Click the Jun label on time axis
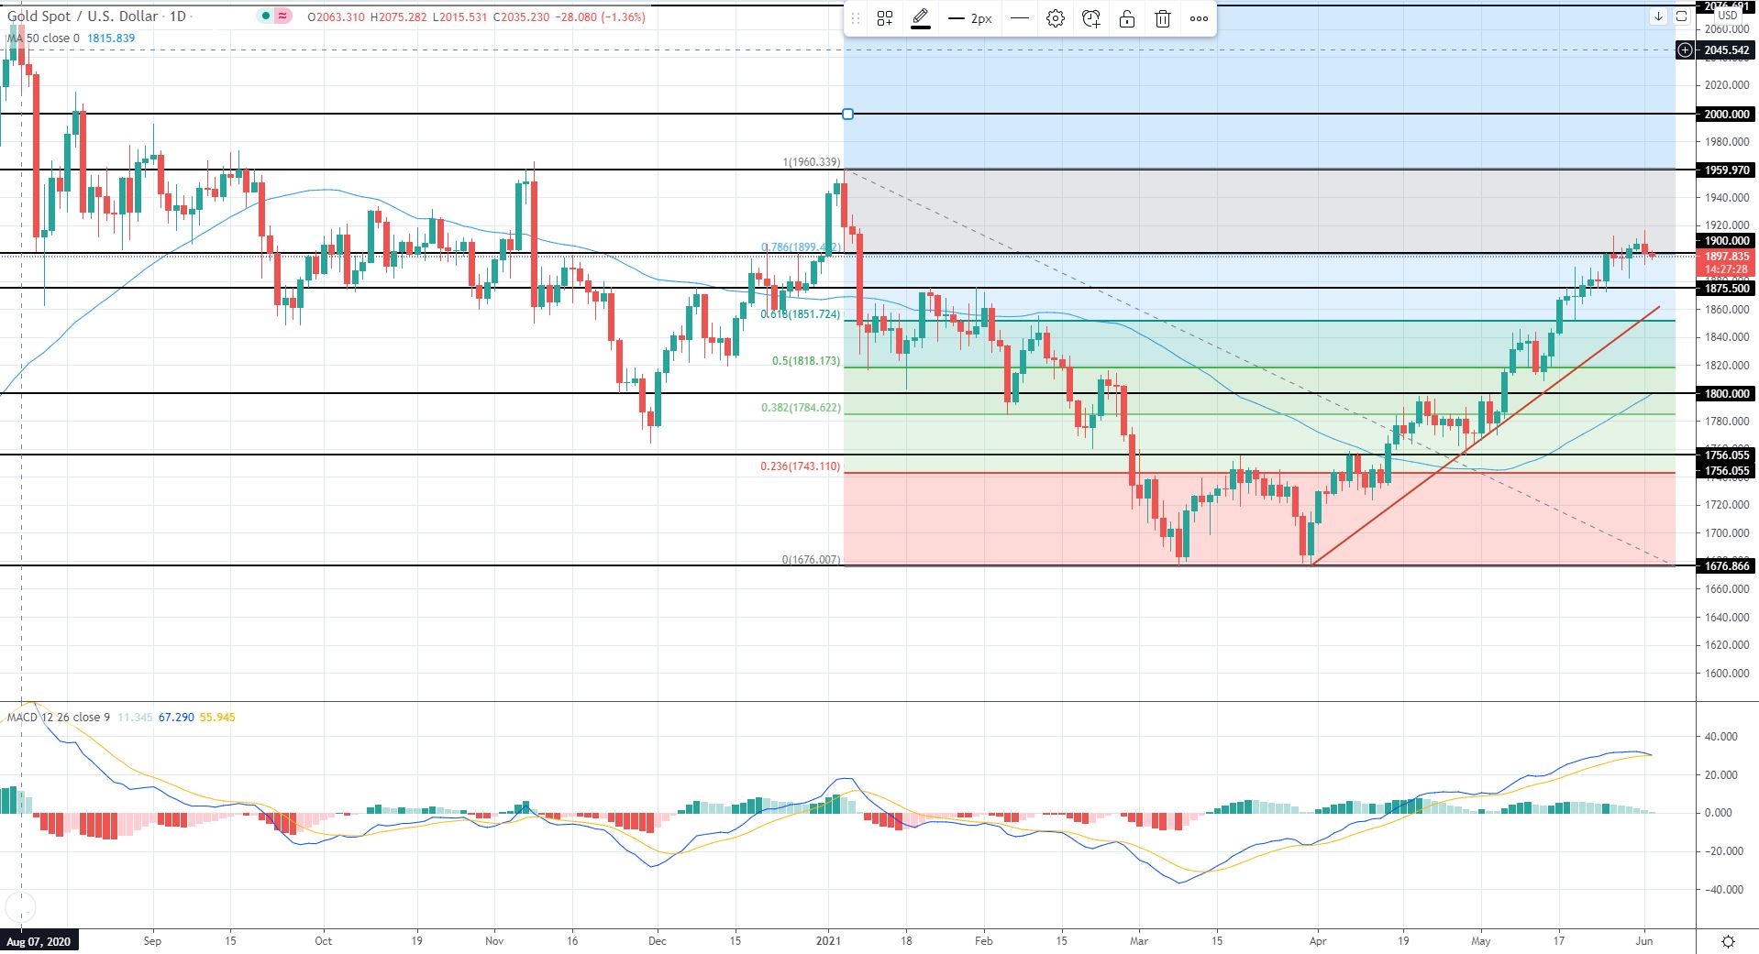The height and width of the screenshot is (954, 1759). (x=1643, y=940)
